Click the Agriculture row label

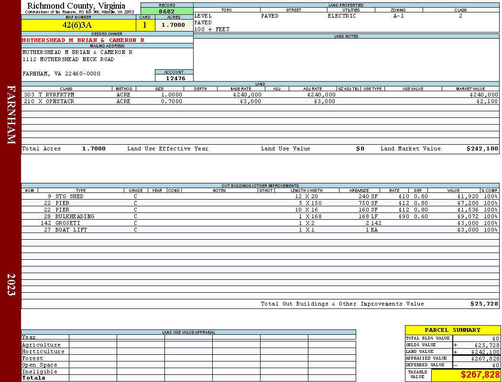coord(41,345)
